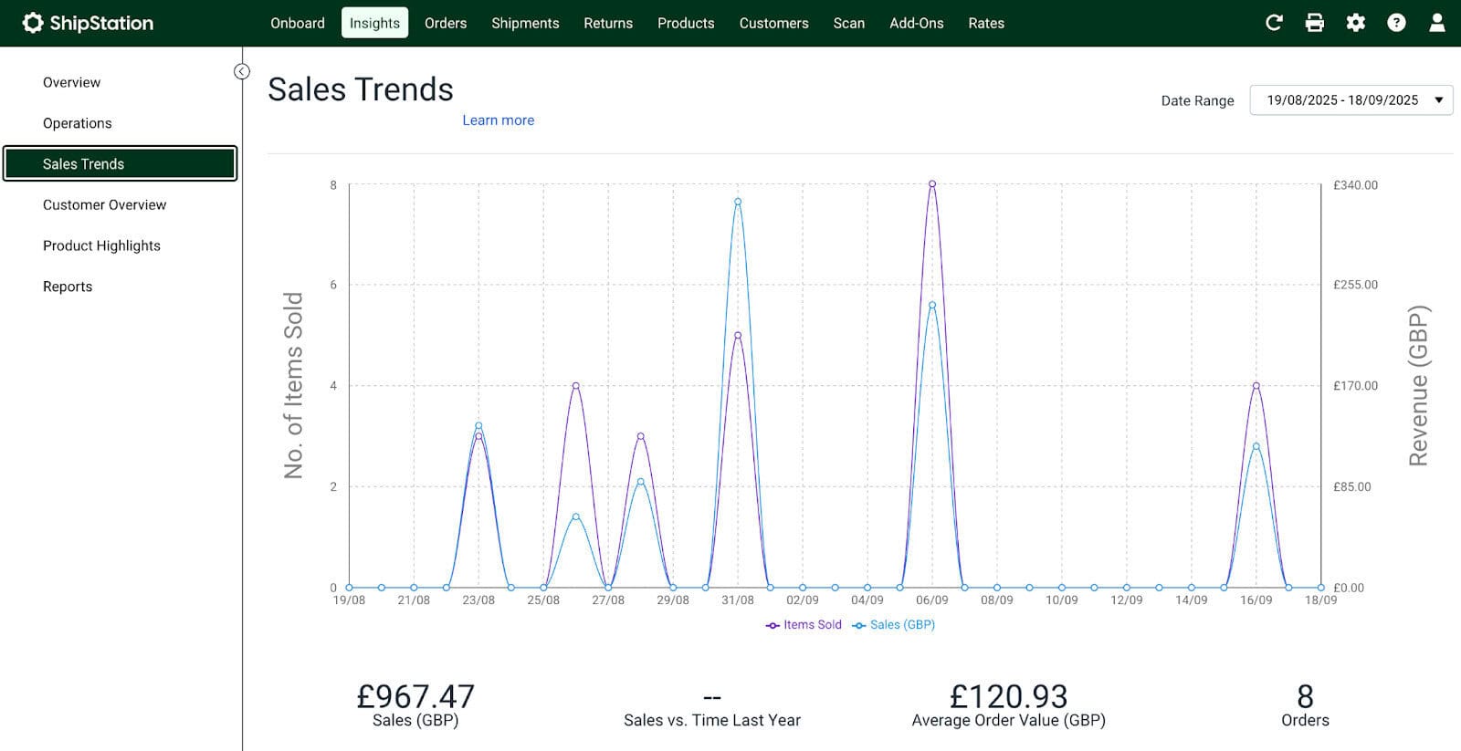Collapse the sidebar with the arrow icon
Image resolution: width=1461 pixels, height=751 pixels.
click(242, 71)
